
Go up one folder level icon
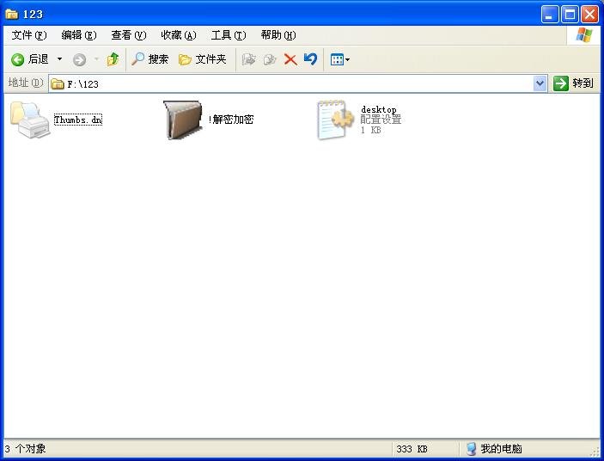point(113,59)
